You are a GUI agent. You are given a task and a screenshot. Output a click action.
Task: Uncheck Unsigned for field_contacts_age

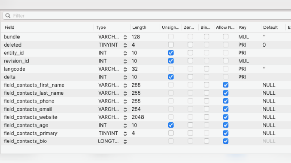click(171, 125)
